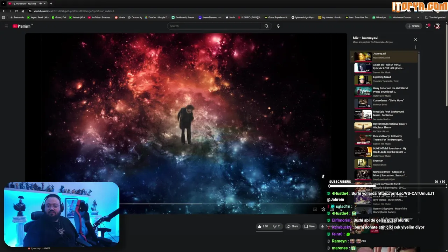Toggle subtitles with the CC button
448x252 pixels.
click(315, 209)
